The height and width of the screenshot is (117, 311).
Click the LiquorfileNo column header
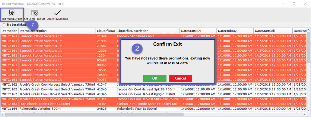106,31
